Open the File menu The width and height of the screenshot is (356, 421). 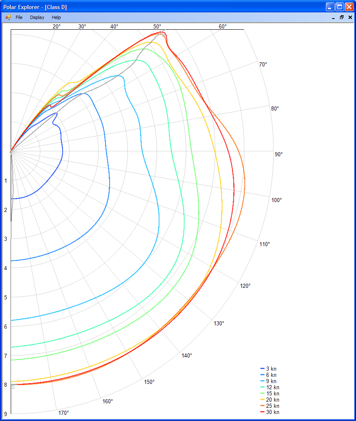[19, 17]
